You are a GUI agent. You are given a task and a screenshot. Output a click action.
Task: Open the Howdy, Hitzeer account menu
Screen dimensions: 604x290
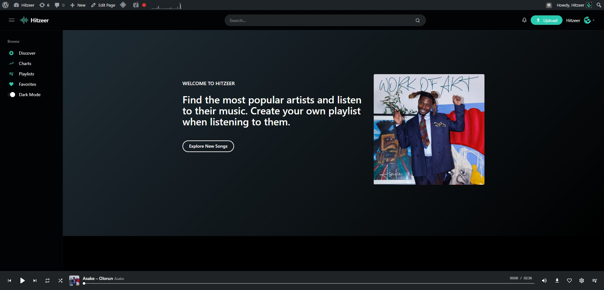pos(574,5)
